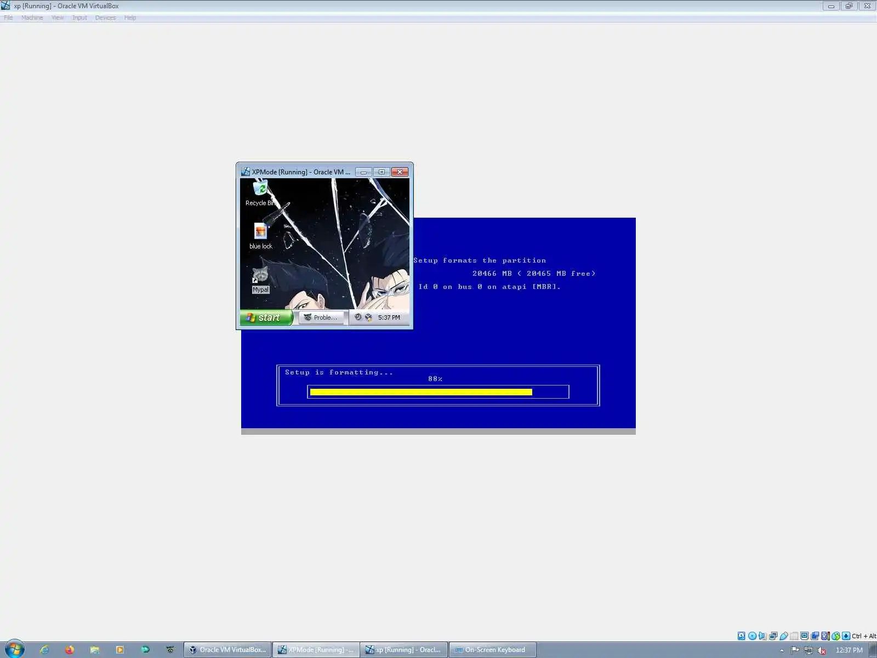This screenshot has width=877, height=658.
Task: Click the Proble... taskbar button in XPMode
Action: (322, 317)
